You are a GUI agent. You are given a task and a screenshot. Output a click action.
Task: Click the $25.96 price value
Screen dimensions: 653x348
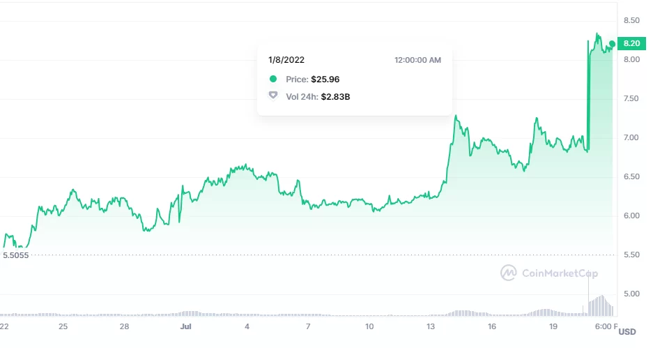point(325,80)
